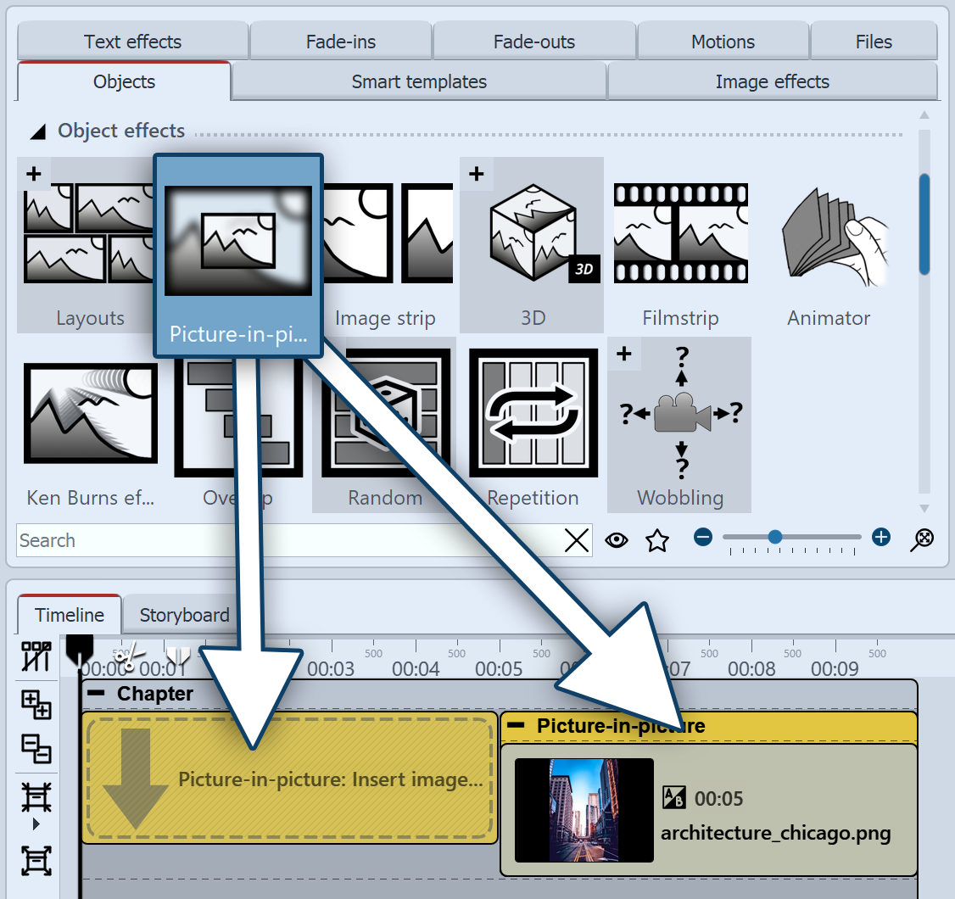Select the architecture_chicago.png thumbnail
This screenshot has height=899, width=955.
pyautogui.click(x=584, y=810)
